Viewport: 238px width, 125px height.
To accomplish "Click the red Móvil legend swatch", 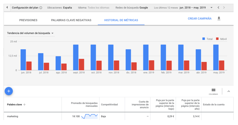I will [217, 39].
